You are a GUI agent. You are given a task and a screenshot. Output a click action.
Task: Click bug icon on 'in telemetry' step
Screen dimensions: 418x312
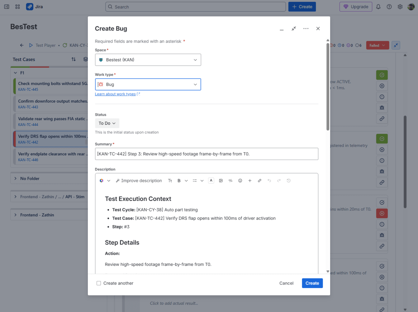(x=382, y=171)
